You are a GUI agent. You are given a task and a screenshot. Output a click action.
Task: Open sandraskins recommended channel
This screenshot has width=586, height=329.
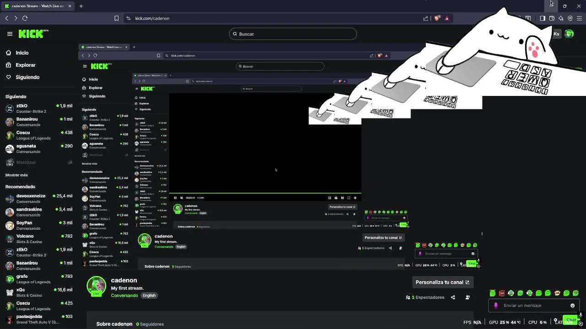point(39,212)
